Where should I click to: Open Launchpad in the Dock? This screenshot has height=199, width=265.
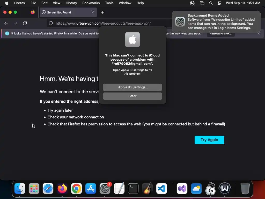(34, 188)
